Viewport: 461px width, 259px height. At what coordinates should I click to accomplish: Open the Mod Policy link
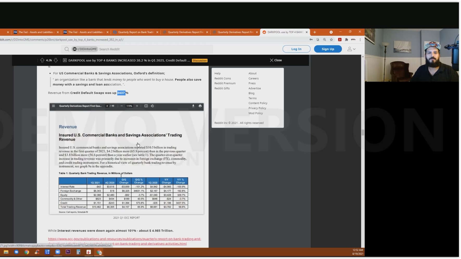255,113
